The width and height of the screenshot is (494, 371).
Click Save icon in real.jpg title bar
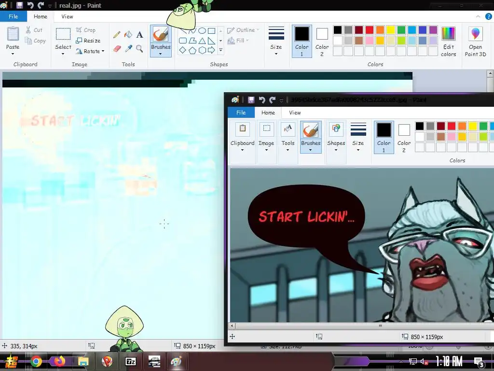click(x=19, y=5)
